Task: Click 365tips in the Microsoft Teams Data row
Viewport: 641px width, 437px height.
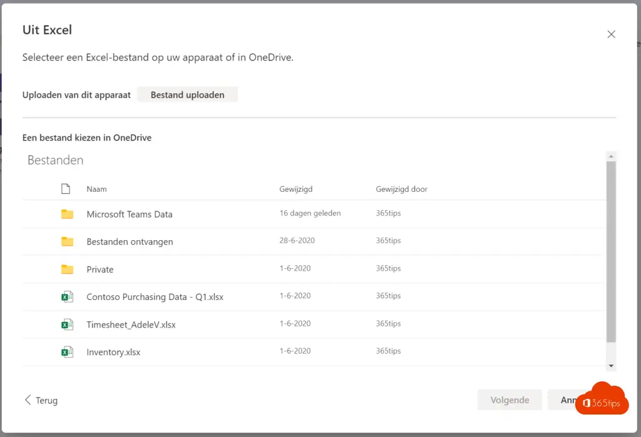Action: pyautogui.click(x=388, y=213)
